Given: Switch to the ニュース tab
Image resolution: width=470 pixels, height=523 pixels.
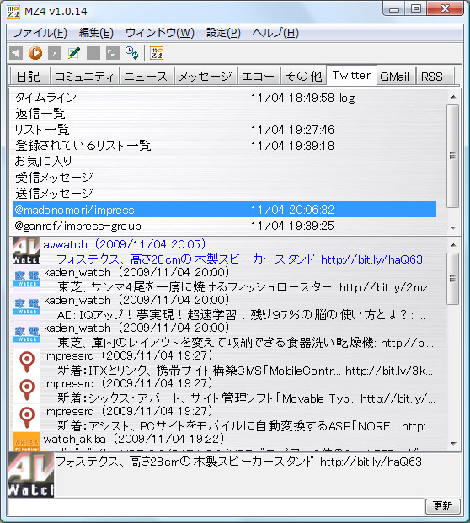Looking at the screenshot, I should pyautogui.click(x=147, y=77).
